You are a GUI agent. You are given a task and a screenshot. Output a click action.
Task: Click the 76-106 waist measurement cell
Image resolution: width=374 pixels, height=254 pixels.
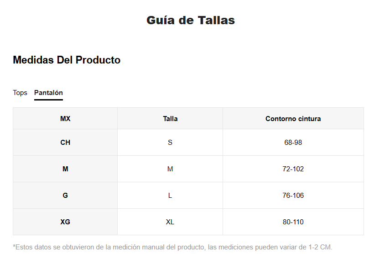click(x=293, y=196)
